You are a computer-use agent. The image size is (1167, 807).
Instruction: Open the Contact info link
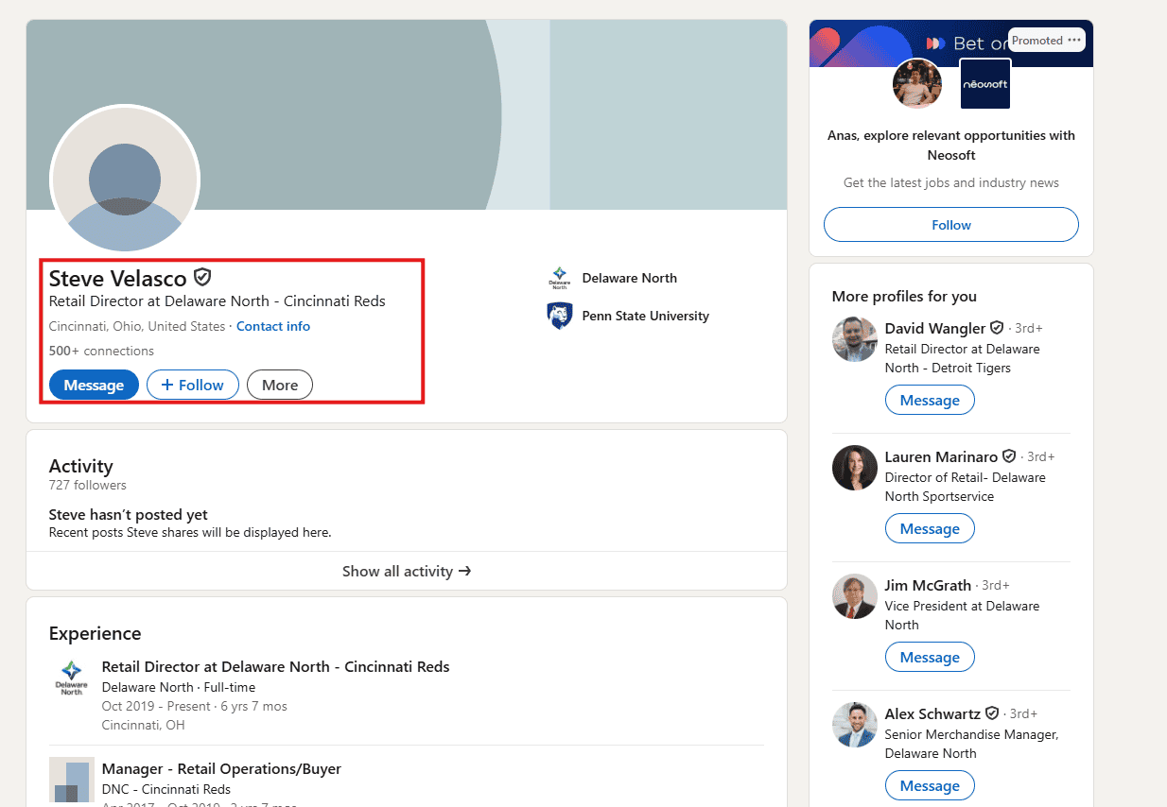(x=273, y=326)
